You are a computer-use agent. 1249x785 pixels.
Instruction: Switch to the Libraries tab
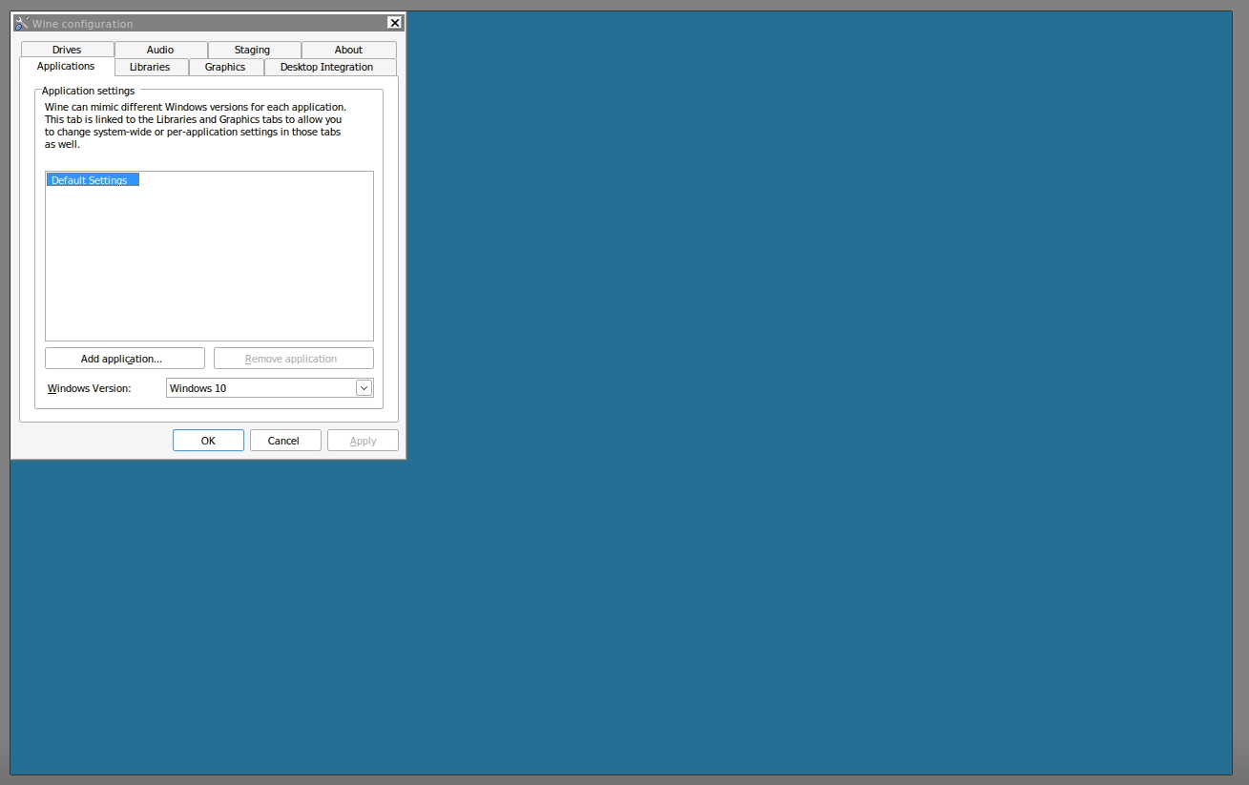coord(150,67)
